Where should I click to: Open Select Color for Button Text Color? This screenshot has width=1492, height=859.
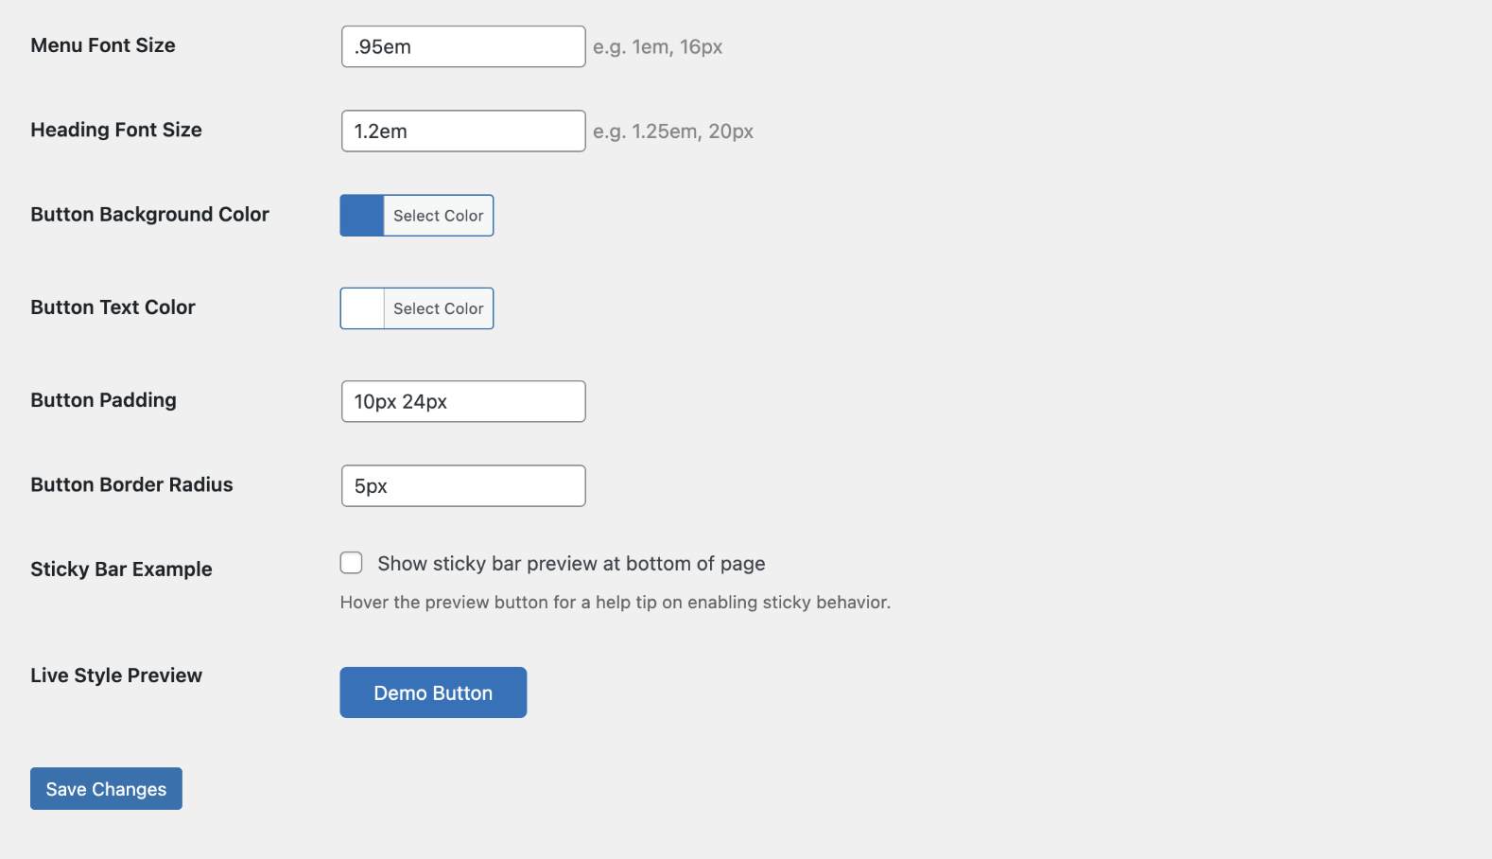coord(438,308)
